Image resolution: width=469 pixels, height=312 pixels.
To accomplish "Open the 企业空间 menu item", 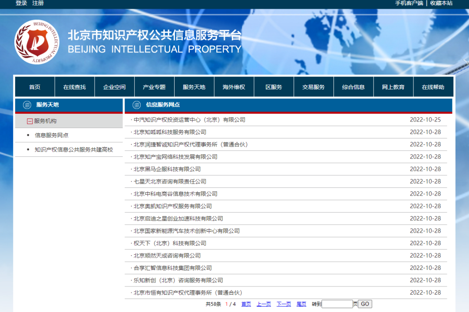I will click(114, 87).
